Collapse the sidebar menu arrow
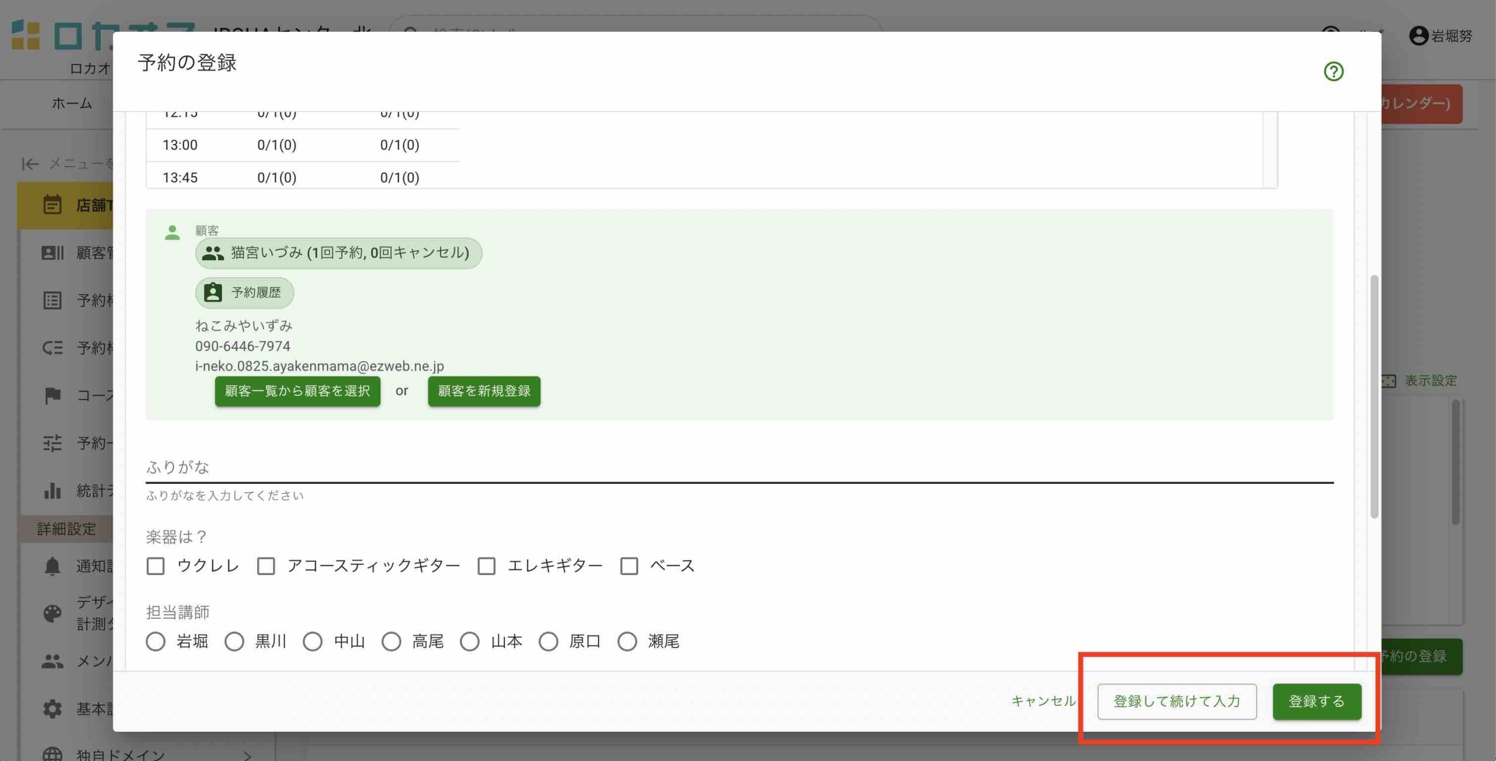1496x761 pixels. [30, 164]
